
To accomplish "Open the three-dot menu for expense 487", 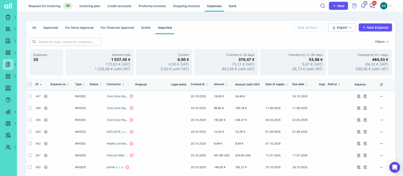I will (x=381, y=96).
